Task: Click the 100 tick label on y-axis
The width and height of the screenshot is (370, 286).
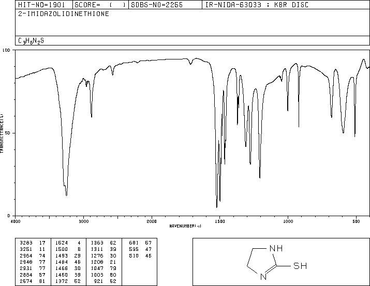Action: (6, 50)
